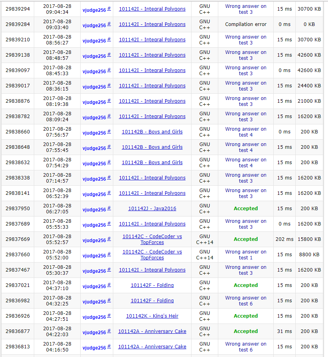Click the # icon beside vjudge256 for submission 29838660
328x357 pixels.
[x=109, y=131]
